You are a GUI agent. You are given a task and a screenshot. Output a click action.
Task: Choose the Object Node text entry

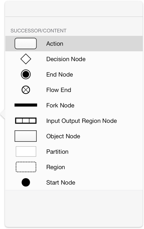pyautogui.click(x=63, y=137)
